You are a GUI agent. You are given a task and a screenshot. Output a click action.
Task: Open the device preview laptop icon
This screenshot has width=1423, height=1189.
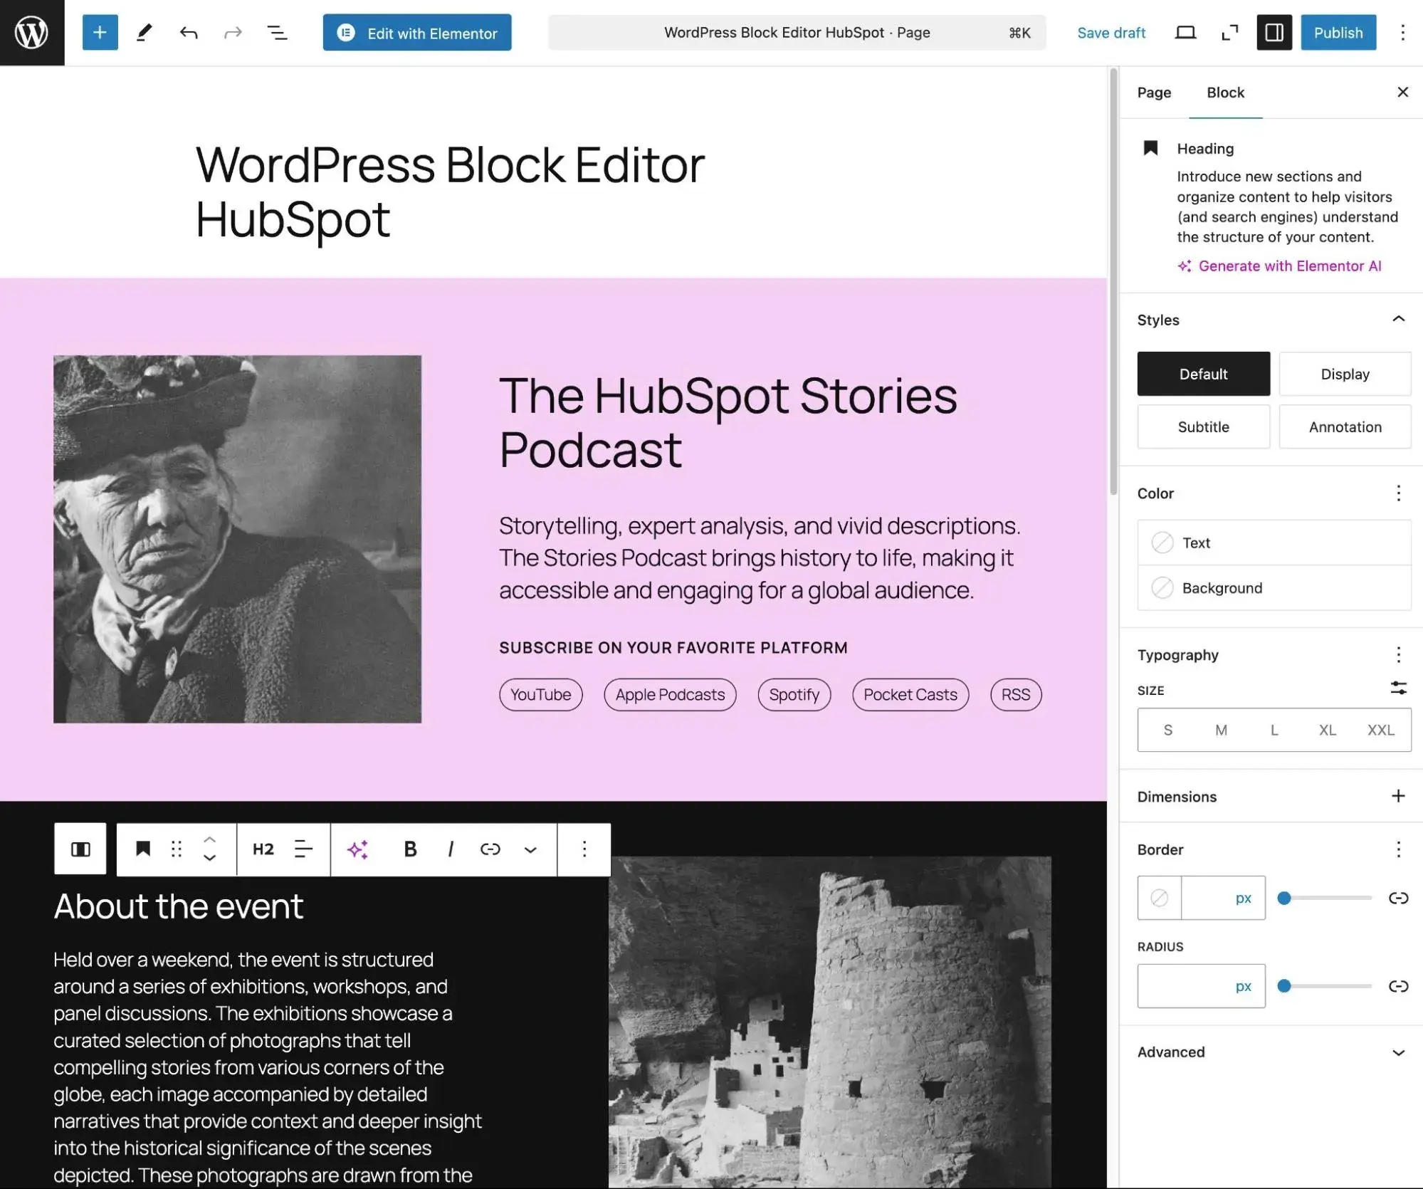pyautogui.click(x=1185, y=33)
